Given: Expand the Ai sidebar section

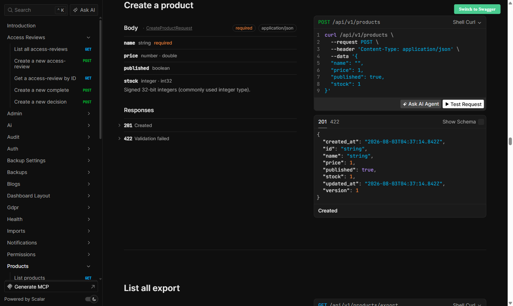Looking at the screenshot, I should [x=89, y=125].
